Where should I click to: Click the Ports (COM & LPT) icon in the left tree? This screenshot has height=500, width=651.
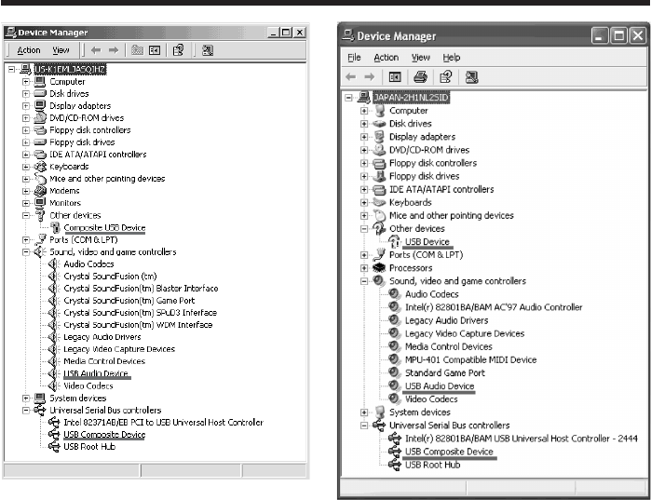[40, 239]
